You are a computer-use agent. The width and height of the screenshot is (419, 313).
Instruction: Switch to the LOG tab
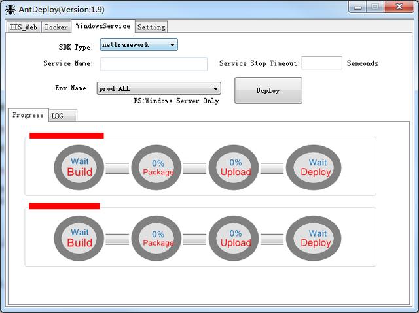63,116
